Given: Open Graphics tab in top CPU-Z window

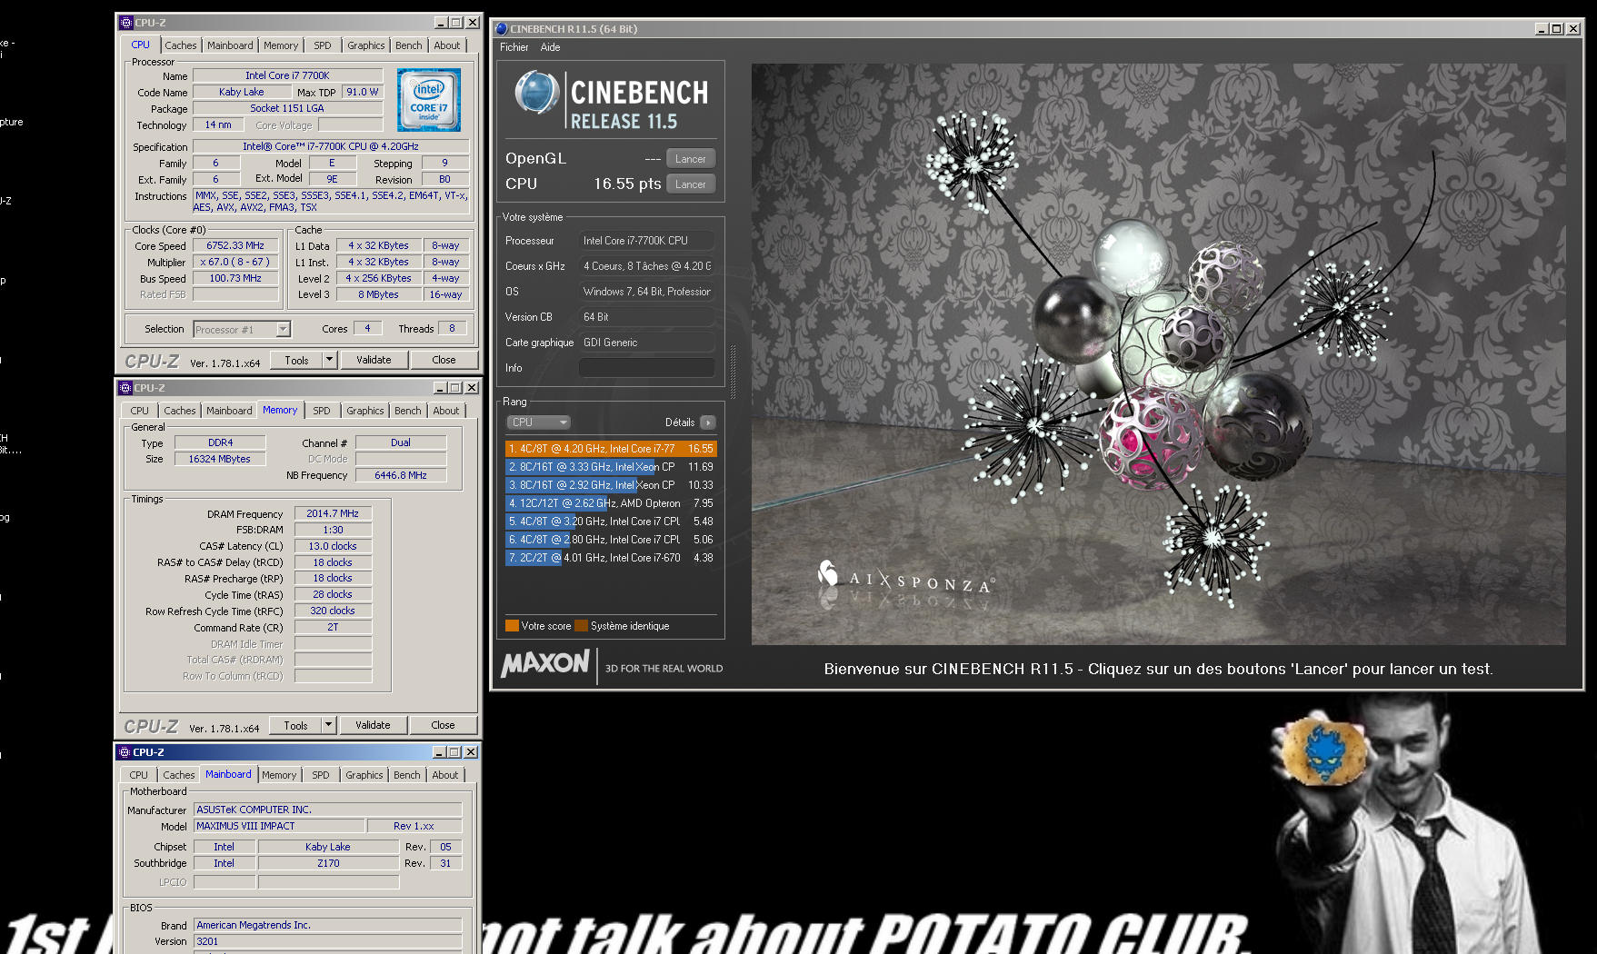Looking at the screenshot, I should (366, 45).
